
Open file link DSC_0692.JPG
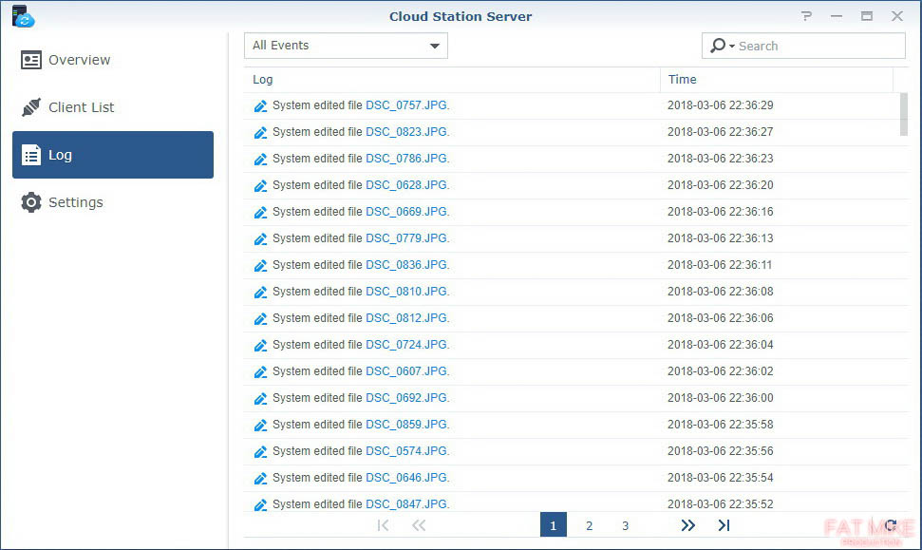pyautogui.click(x=407, y=398)
